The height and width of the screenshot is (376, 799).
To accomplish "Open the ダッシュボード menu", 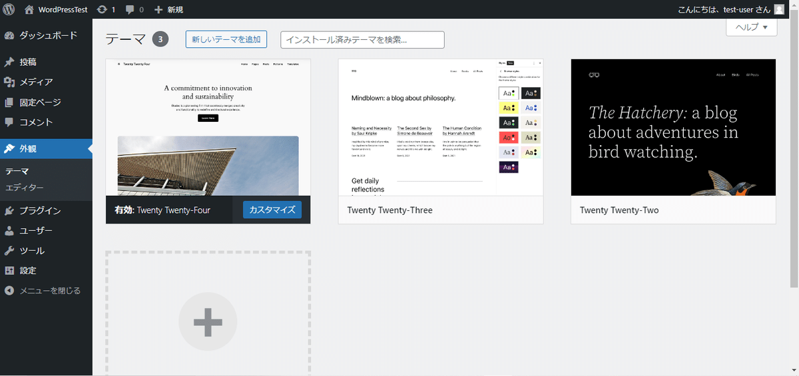I will coord(46,35).
